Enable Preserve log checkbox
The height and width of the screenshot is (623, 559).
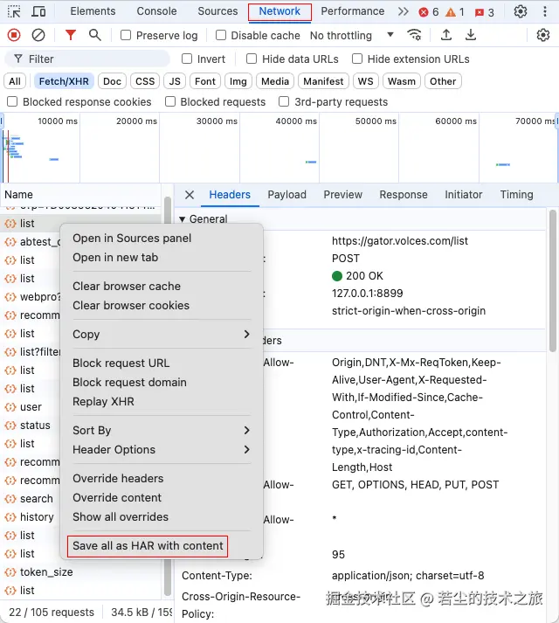pos(126,35)
